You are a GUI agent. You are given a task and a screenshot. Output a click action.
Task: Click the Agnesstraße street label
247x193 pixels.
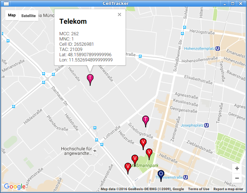186,96
